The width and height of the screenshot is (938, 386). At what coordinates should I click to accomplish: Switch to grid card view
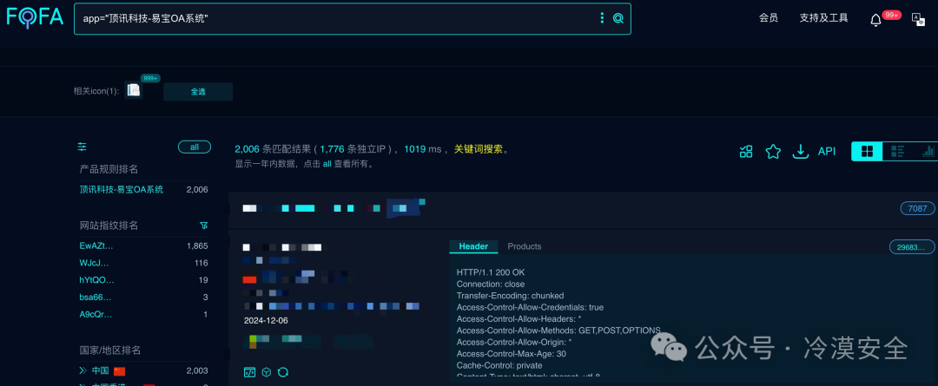coord(866,151)
